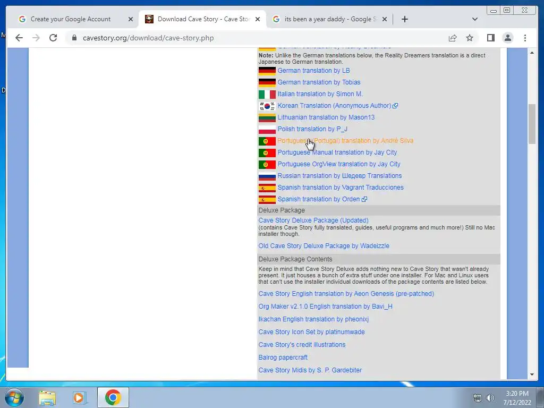Open Chrome's three-dot menu

(525, 38)
